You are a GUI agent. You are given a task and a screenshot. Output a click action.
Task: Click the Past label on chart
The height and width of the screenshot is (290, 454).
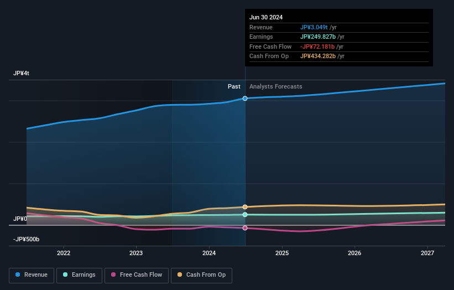234,87
